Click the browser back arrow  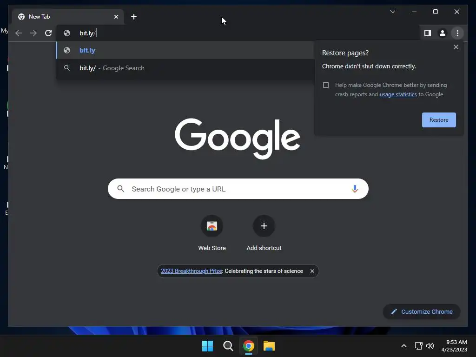click(x=19, y=33)
